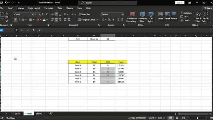
Task: Click the Increase Indent icon
Action: (x=69, y=20)
